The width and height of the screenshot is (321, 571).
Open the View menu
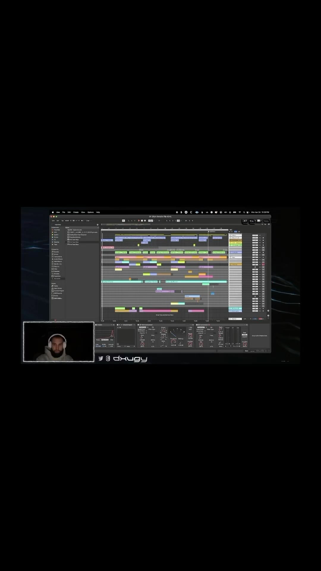(x=83, y=212)
